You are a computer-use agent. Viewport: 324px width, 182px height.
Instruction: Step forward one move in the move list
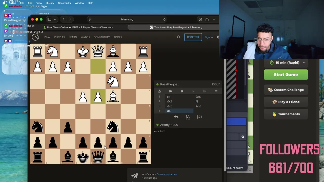point(193,91)
